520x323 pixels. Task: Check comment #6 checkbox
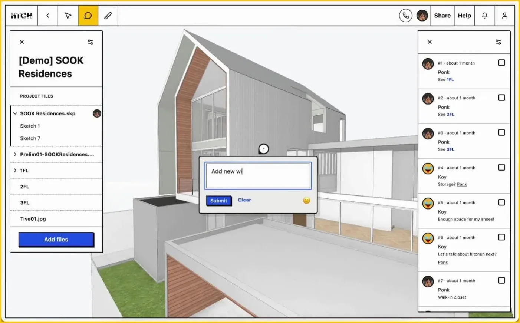tap(501, 237)
